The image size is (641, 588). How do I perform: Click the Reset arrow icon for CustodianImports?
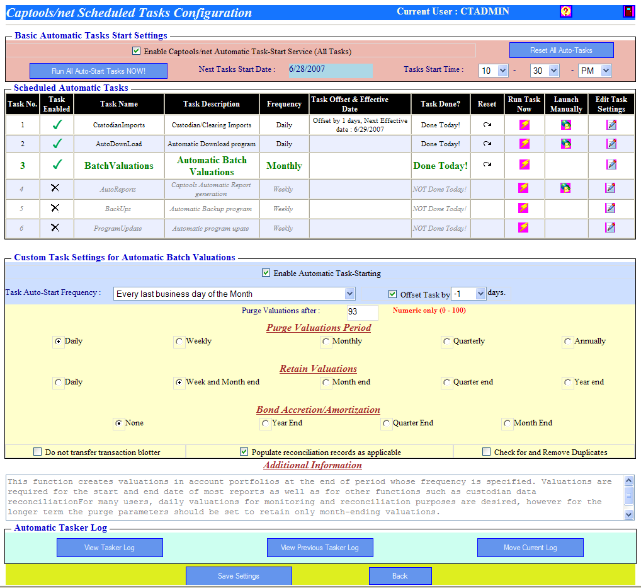point(487,125)
